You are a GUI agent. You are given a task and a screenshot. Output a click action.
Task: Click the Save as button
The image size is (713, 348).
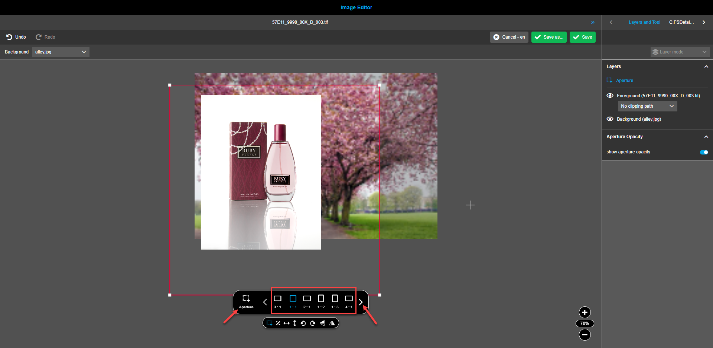[x=549, y=37]
